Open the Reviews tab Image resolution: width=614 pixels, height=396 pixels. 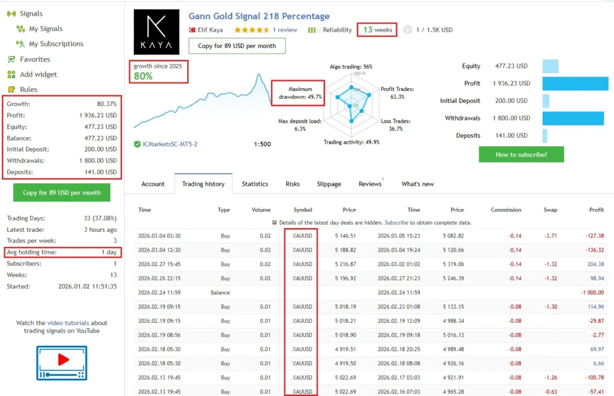coord(370,184)
